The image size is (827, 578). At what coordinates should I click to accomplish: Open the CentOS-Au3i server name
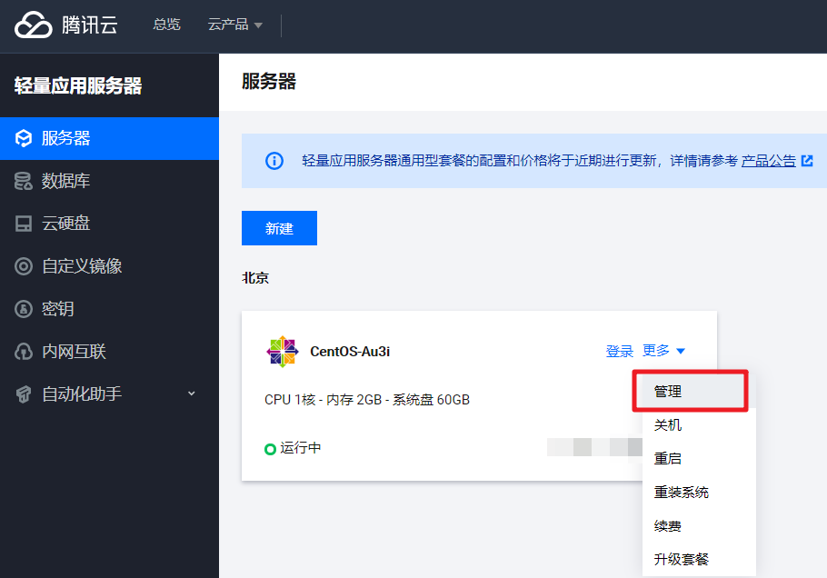coord(350,352)
